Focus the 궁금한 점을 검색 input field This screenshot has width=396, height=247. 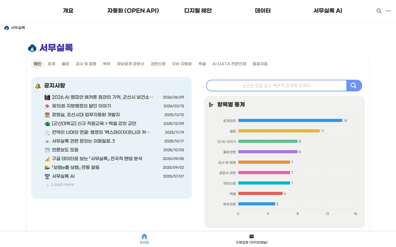tap(276, 86)
